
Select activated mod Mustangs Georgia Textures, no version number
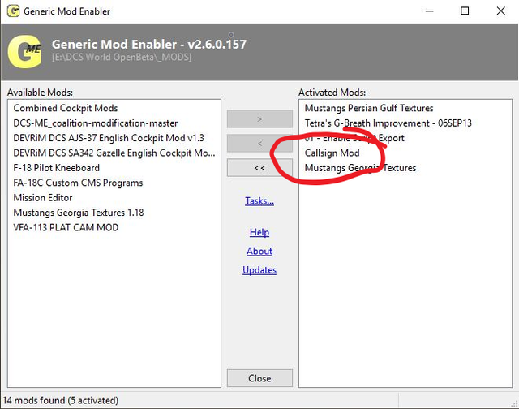(x=360, y=168)
